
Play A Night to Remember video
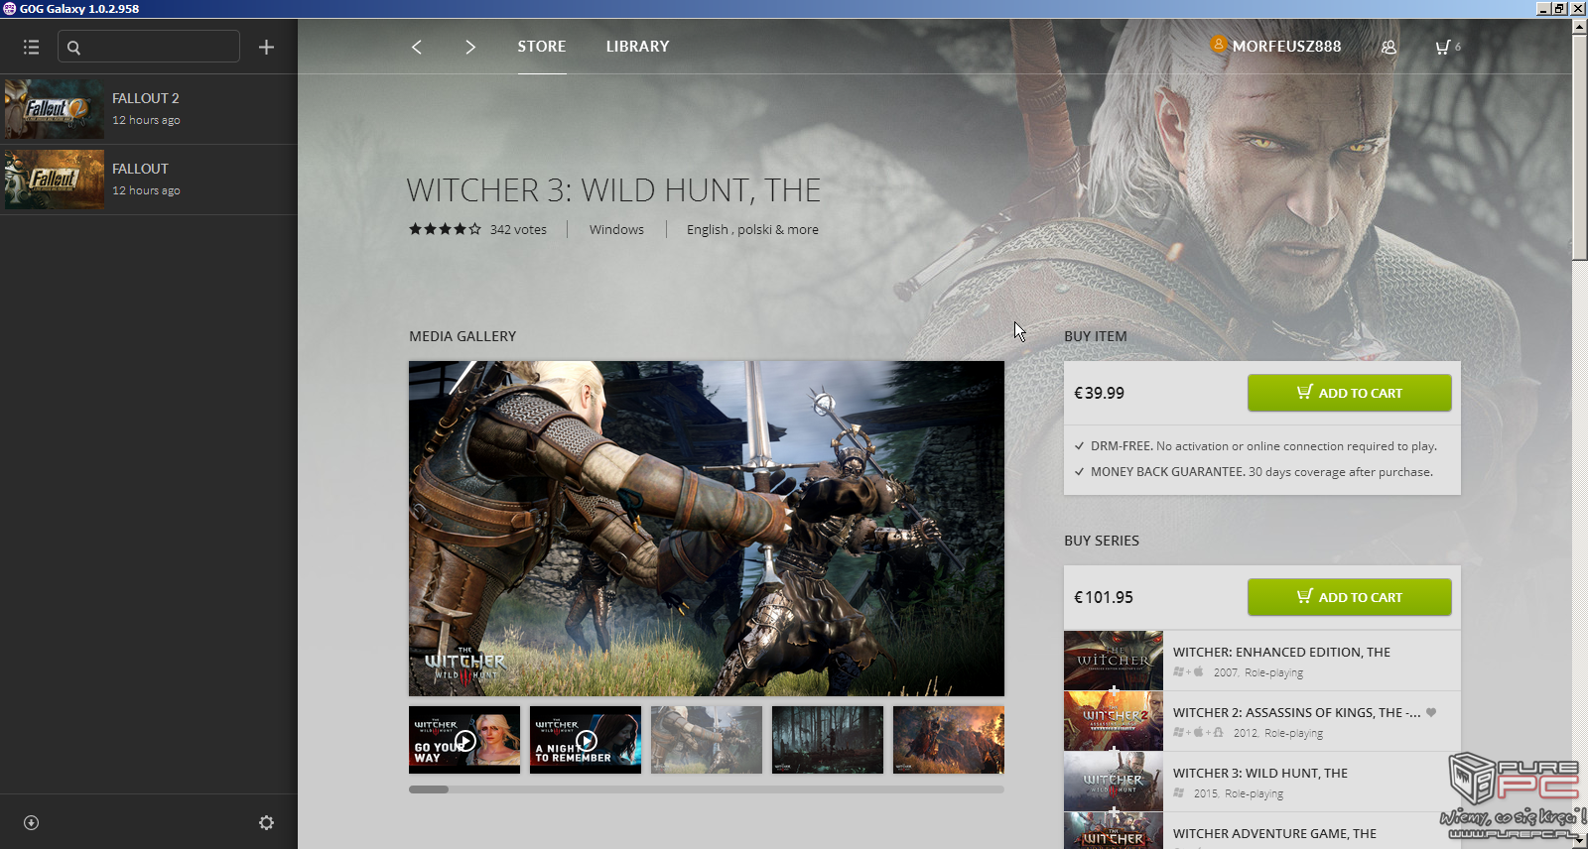click(586, 740)
